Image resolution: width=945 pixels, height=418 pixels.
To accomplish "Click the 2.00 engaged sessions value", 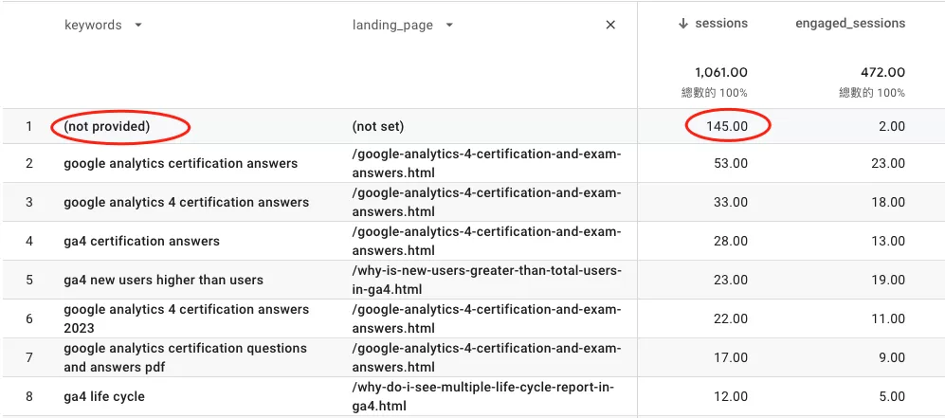I will (892, 126).
